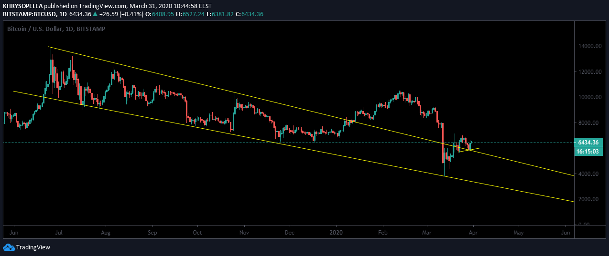Click the change value +26.59 (+0.41%)
Viewport: 609px width, 256px height.
point(121,14)
